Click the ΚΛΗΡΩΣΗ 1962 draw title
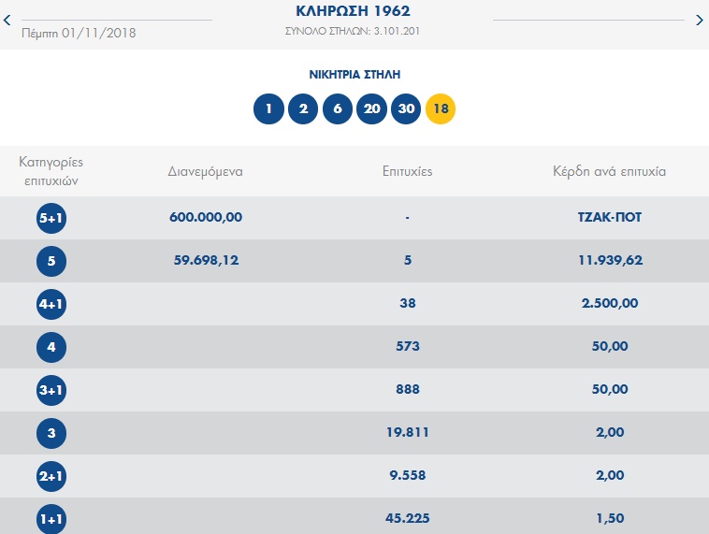709x534 pixels. tap(354, 12)
